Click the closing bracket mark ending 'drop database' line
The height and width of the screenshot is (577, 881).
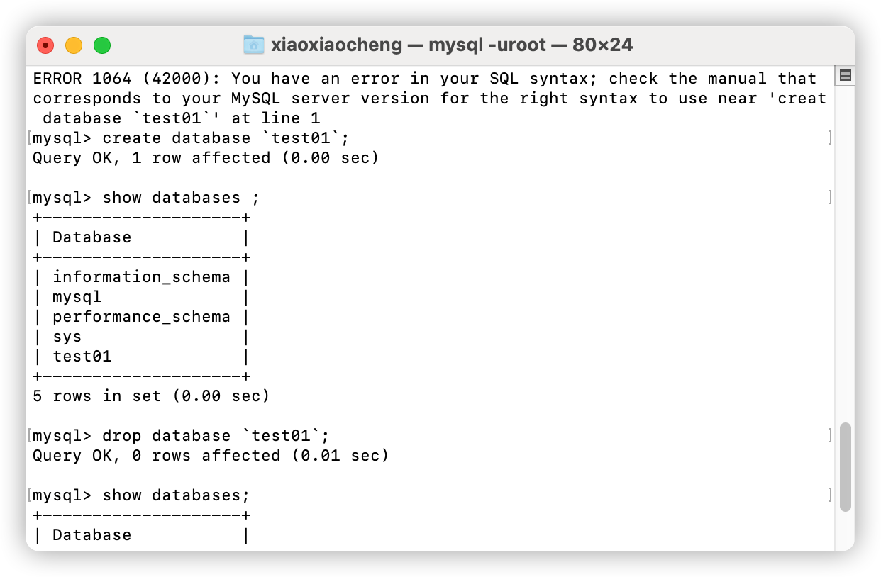830,435
